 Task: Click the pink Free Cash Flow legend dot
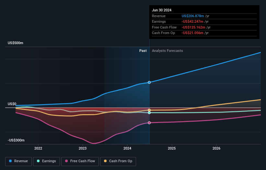[x=66, y=161]
